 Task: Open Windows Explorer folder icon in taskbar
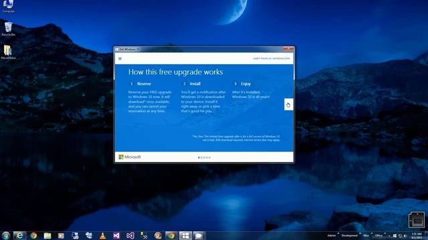[47, 235]
